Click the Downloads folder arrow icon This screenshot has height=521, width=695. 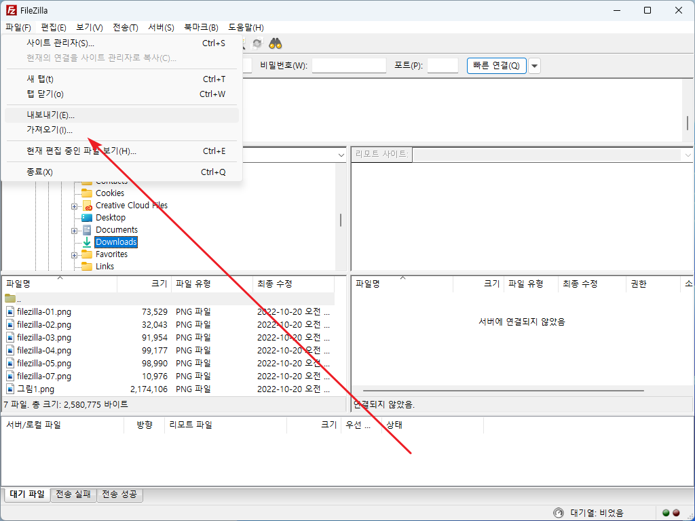87,242
